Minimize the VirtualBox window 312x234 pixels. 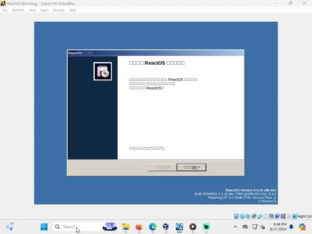pyautogui.click(x=277, y=3)
